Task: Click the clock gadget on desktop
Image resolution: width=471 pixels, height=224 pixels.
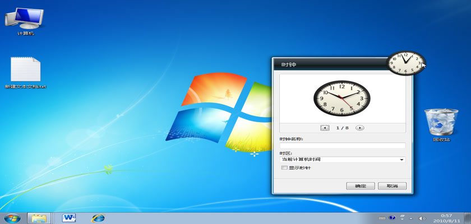Action: [405, 63]
